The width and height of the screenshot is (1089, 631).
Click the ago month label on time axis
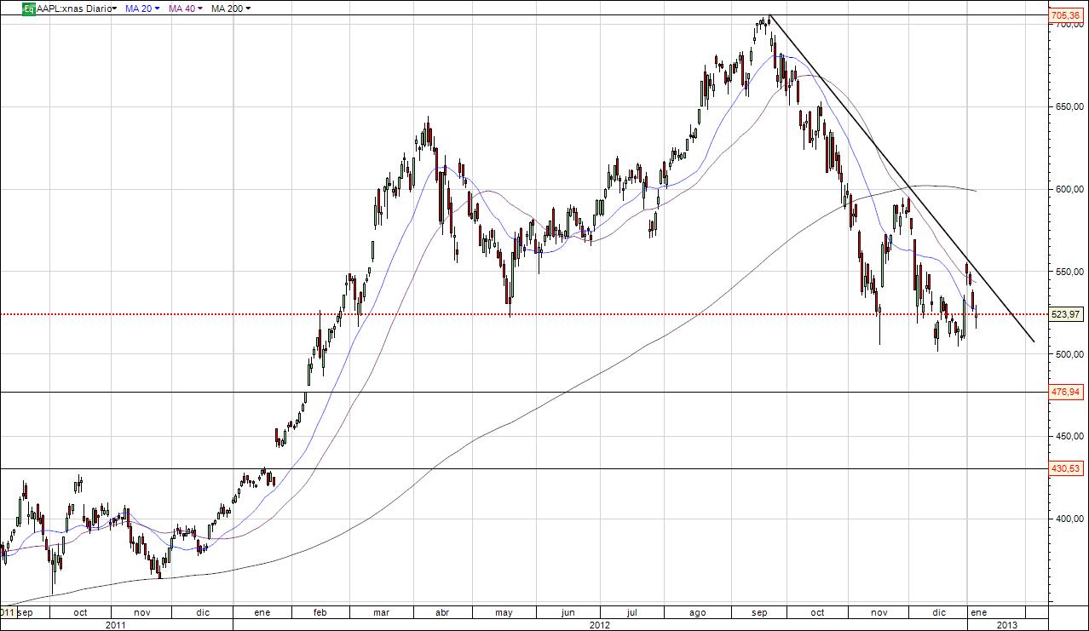[697, 612]
